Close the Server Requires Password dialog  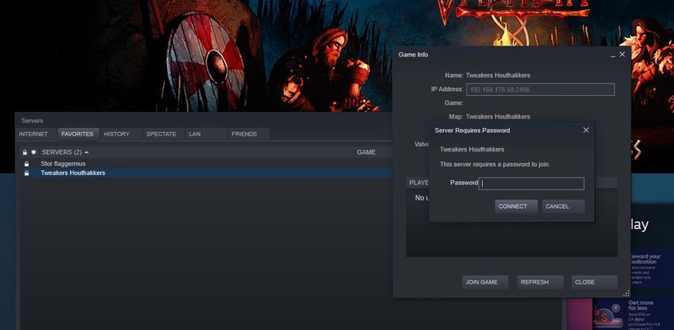(586, 130)
